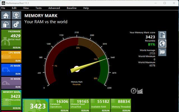The image size is (179, 112).
Task: Click the 75% gauge marker
Action: (96, 59)
